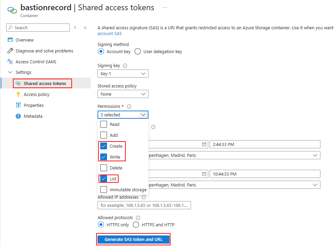Open the start time zone dropdown
Viewport: 334px width, 246px height.
pos(234,155)
